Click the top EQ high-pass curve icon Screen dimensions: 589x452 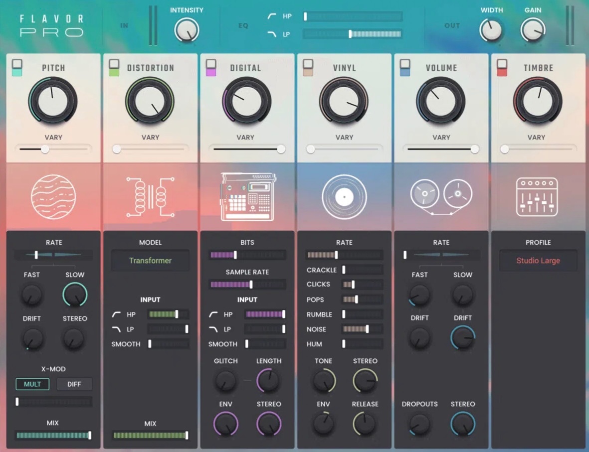pyautogui.click(x=272, y=16)
